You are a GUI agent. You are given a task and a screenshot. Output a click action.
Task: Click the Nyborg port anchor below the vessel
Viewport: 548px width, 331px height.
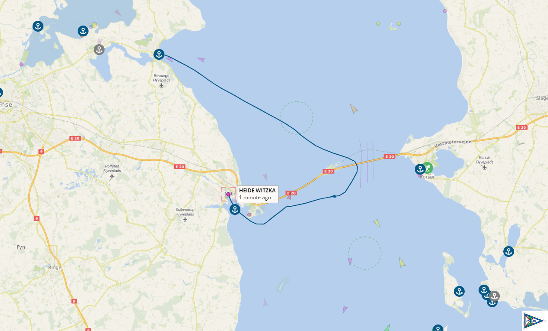coord(235,210)
